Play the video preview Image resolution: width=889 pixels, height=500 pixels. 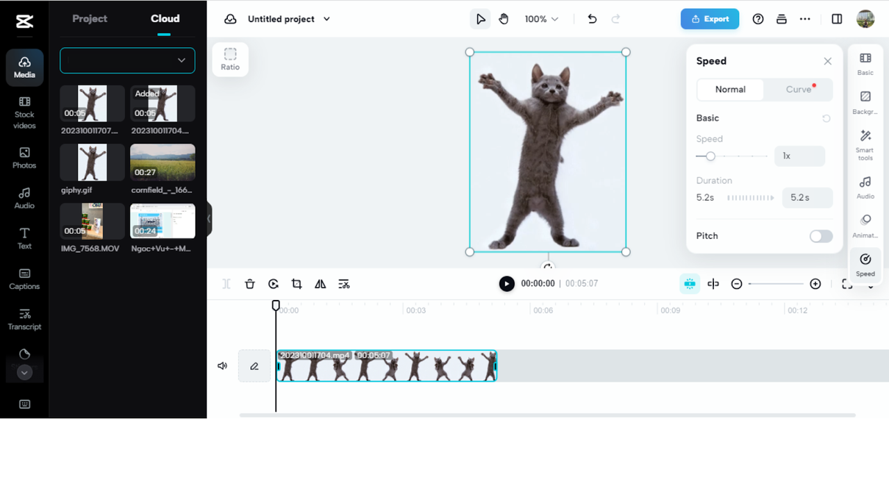(507, 283)
